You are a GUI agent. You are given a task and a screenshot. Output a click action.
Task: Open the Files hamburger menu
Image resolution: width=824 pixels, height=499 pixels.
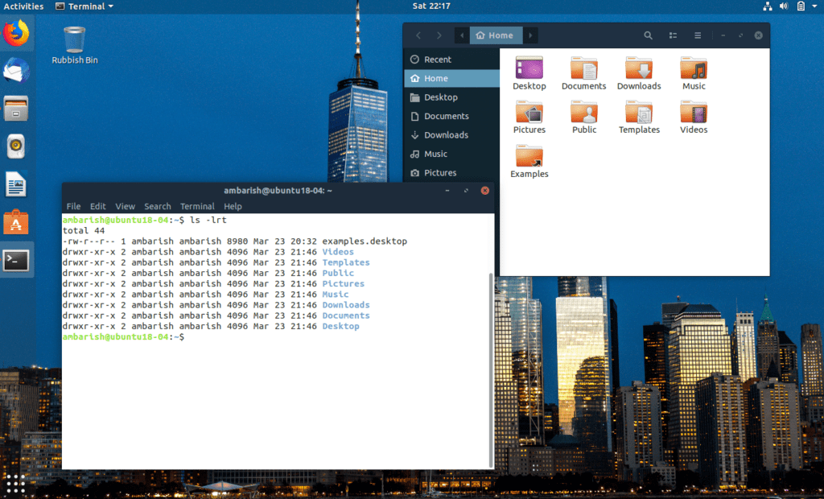click(x=698, y=35)
